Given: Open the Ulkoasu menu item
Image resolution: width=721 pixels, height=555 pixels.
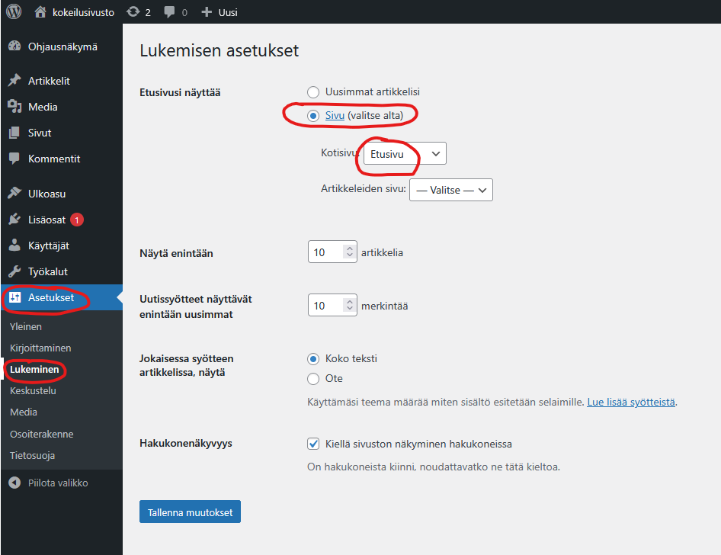Looking at the screenshot, I should 47,194.
